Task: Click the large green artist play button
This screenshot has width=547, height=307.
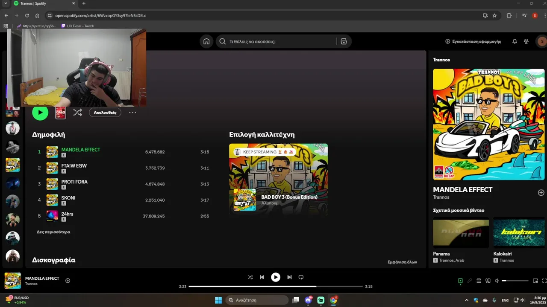Action: coord(40,113)
